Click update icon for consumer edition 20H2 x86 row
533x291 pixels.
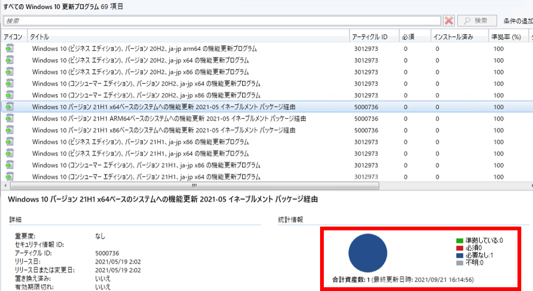[9, 95]
